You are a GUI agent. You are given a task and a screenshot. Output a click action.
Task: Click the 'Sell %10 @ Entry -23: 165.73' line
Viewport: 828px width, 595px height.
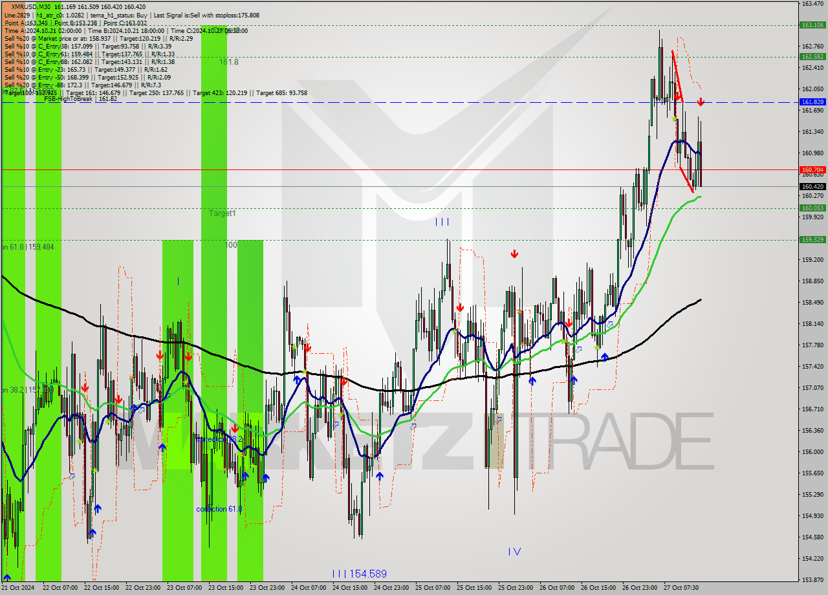tap(86, 69)
